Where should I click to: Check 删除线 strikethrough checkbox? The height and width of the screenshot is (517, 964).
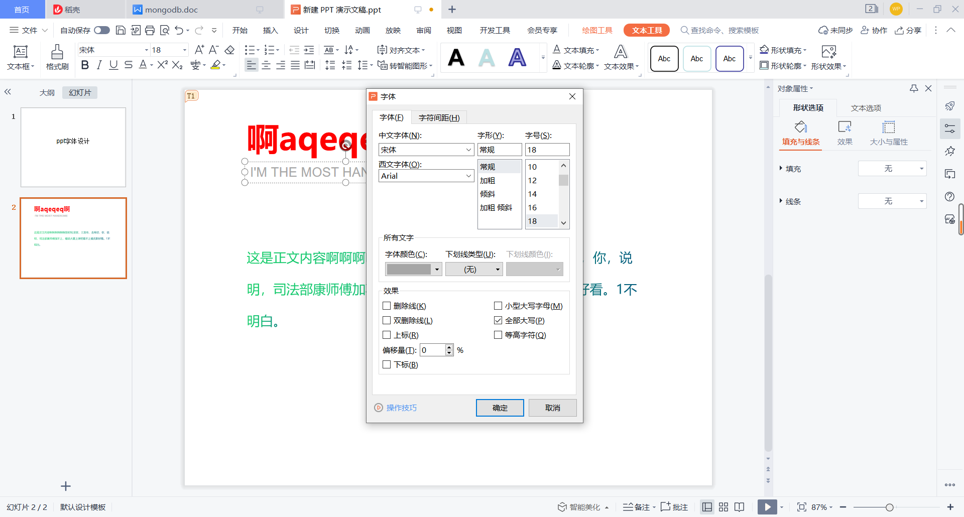387,306
